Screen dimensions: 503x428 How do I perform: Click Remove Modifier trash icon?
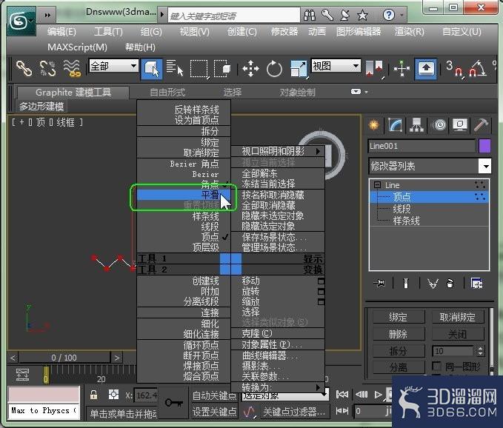450,283
